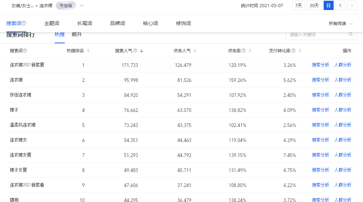Click the keyword 裙子女夏

tap(18, 170)
